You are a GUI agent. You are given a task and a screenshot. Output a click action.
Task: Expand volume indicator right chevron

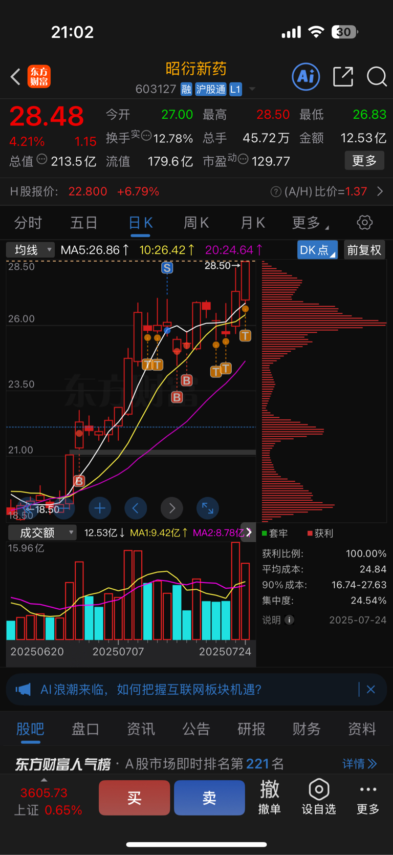(249, 532)
